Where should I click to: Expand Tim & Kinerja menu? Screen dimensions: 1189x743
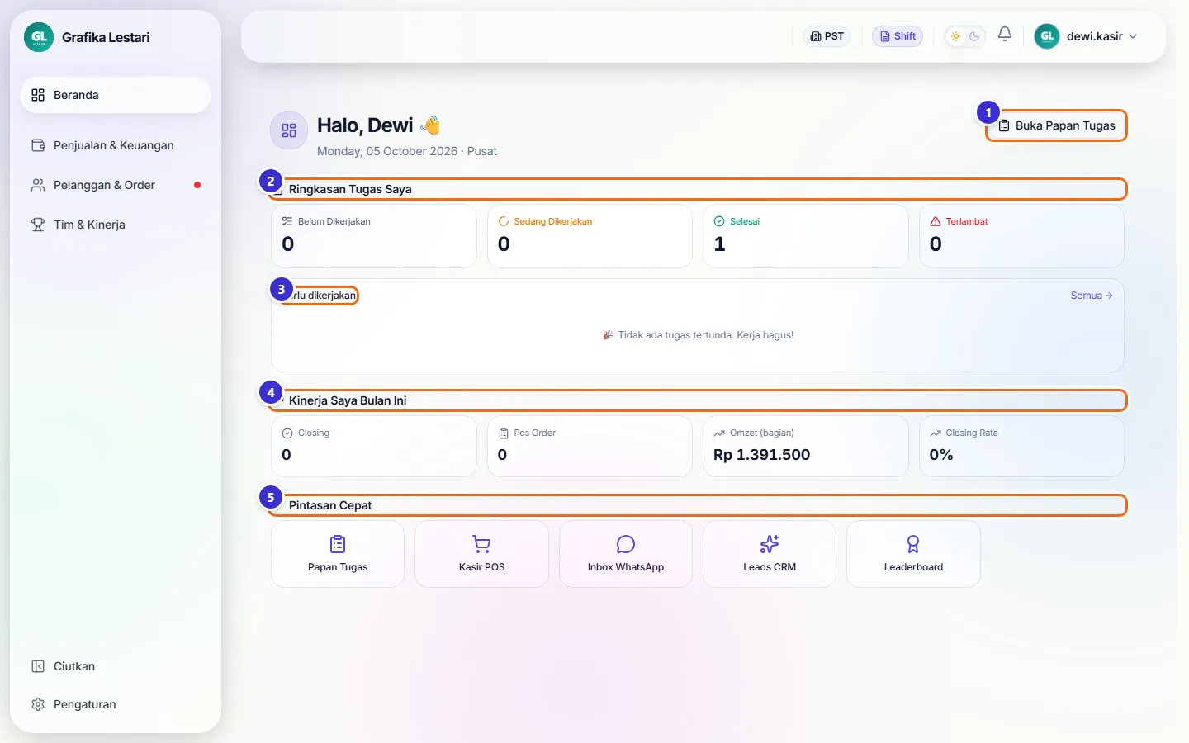click(116, 225)
